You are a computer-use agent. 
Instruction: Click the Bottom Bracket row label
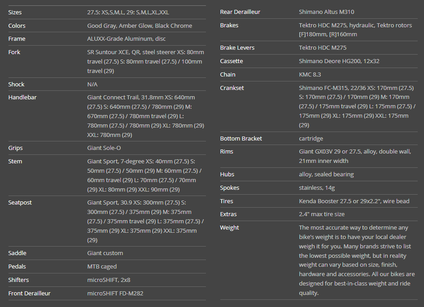point(241,138)
